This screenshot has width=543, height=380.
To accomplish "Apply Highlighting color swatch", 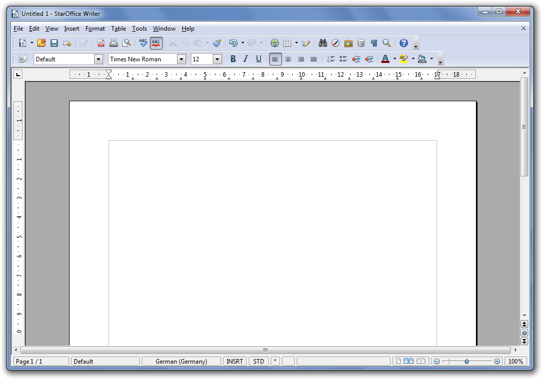I will [404, 59].
